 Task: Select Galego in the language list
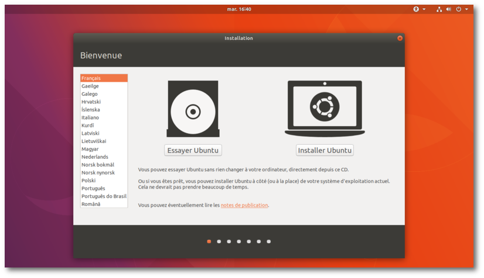pos(104,94)
